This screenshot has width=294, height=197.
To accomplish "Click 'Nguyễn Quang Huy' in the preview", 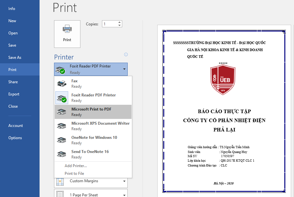I will [234, 152].
